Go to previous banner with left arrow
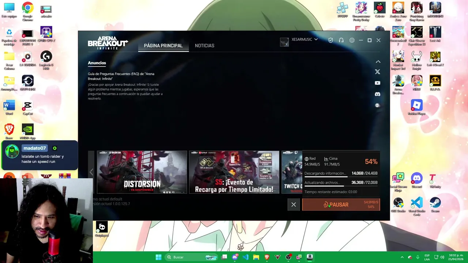 (91, 172)
